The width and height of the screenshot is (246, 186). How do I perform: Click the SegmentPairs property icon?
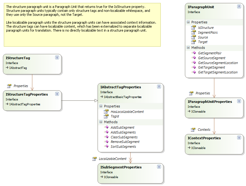[193, 32]
